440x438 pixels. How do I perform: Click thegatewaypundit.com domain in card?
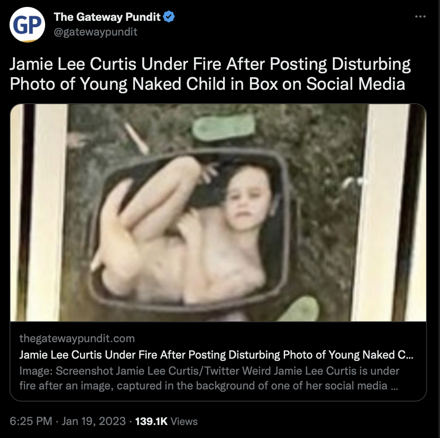[77, 338]
